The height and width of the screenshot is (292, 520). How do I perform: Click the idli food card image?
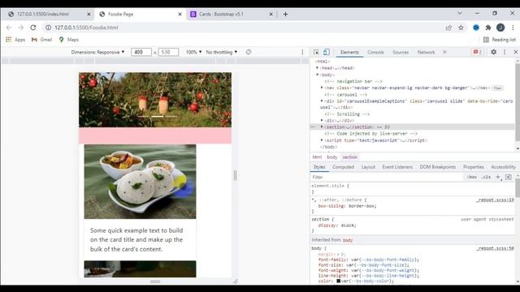point(140,182)
